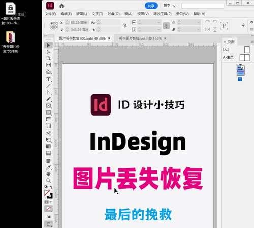Swap fill and stroke arrow icon

(51, 187)
